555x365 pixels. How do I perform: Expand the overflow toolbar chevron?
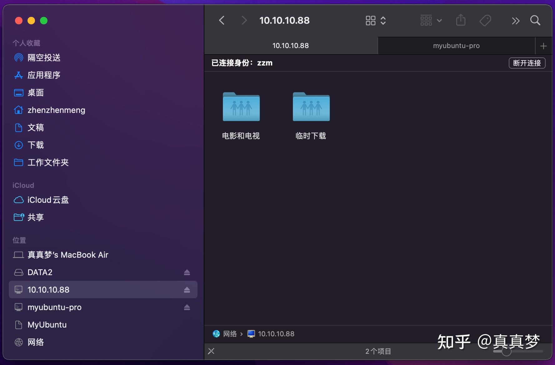(x=516, y=20)
